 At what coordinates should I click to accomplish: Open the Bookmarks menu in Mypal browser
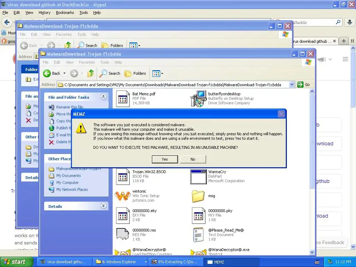[x=65, y=13]
